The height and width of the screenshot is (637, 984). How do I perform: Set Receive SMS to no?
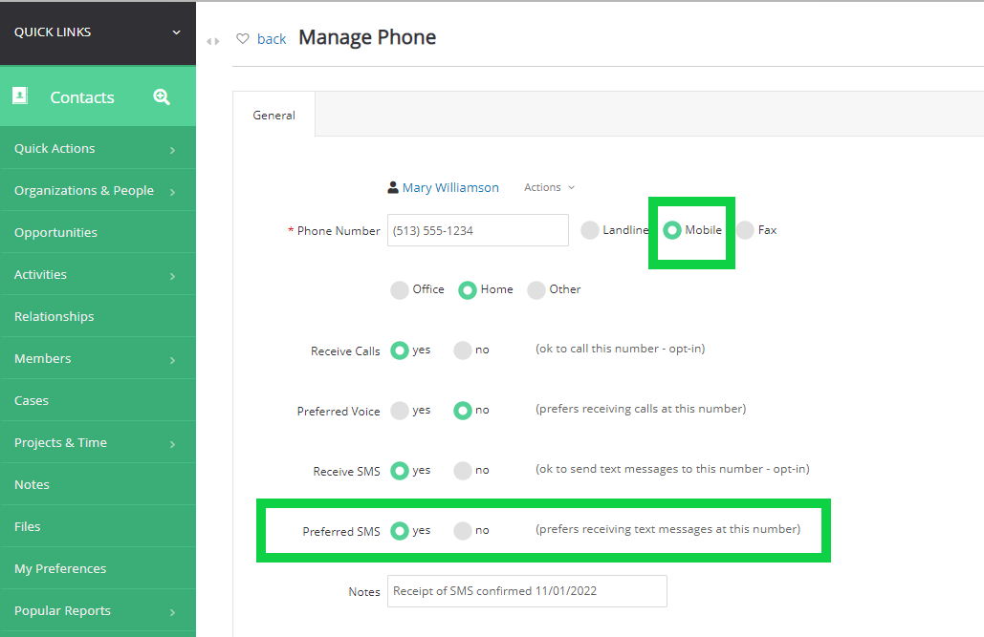tap(463, 470)
